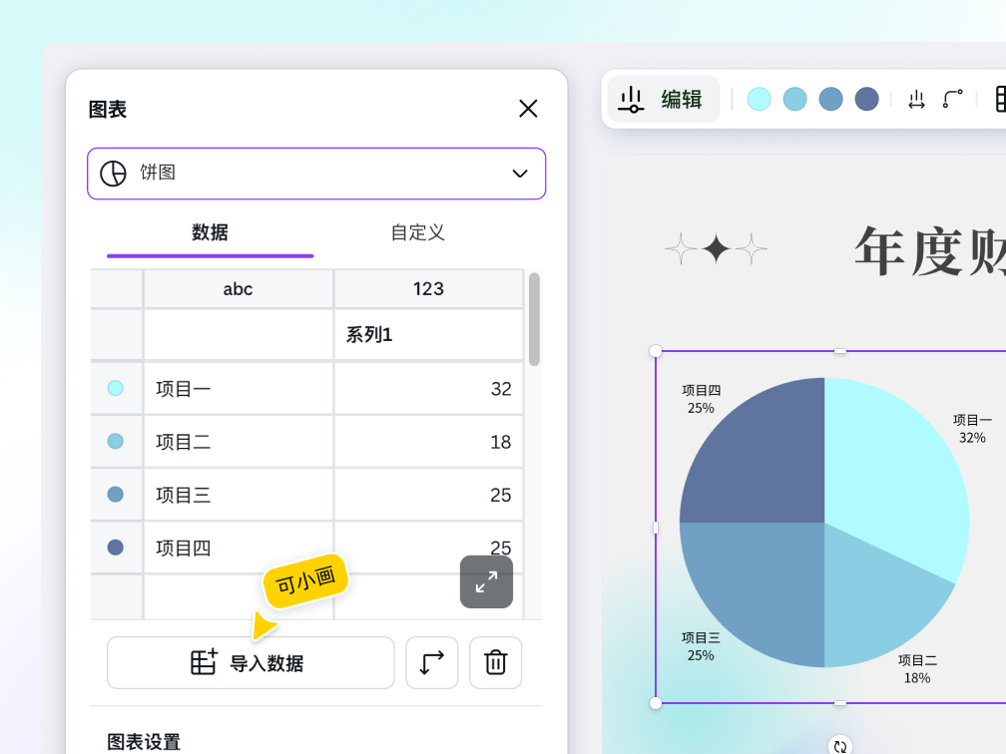The width and height of the screenshot is (1006, 754).
Task: Click the data table scrollbar
Action: coord(534,319)
